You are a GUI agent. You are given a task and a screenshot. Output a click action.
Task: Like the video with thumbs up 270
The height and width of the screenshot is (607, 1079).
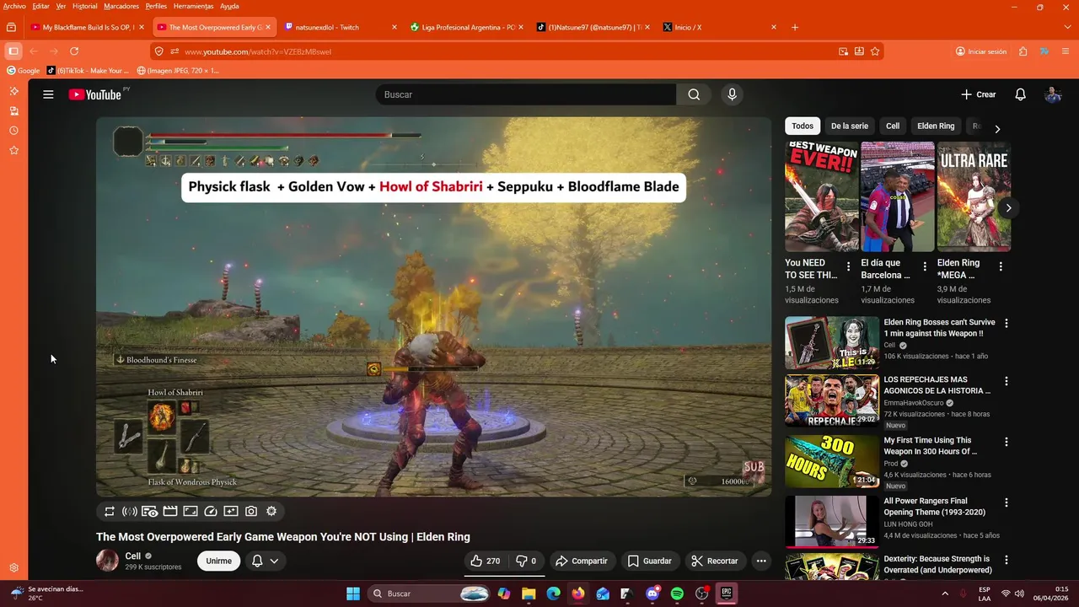(485, 561)
